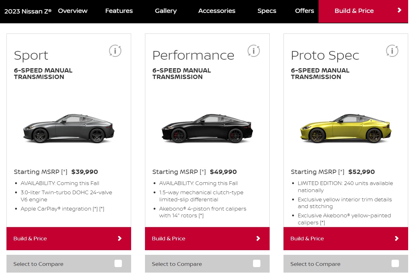Open the [*] disclaimer next to Sport's Starting MSRP
Screen dimensions: 410x276
pos(64,172)
